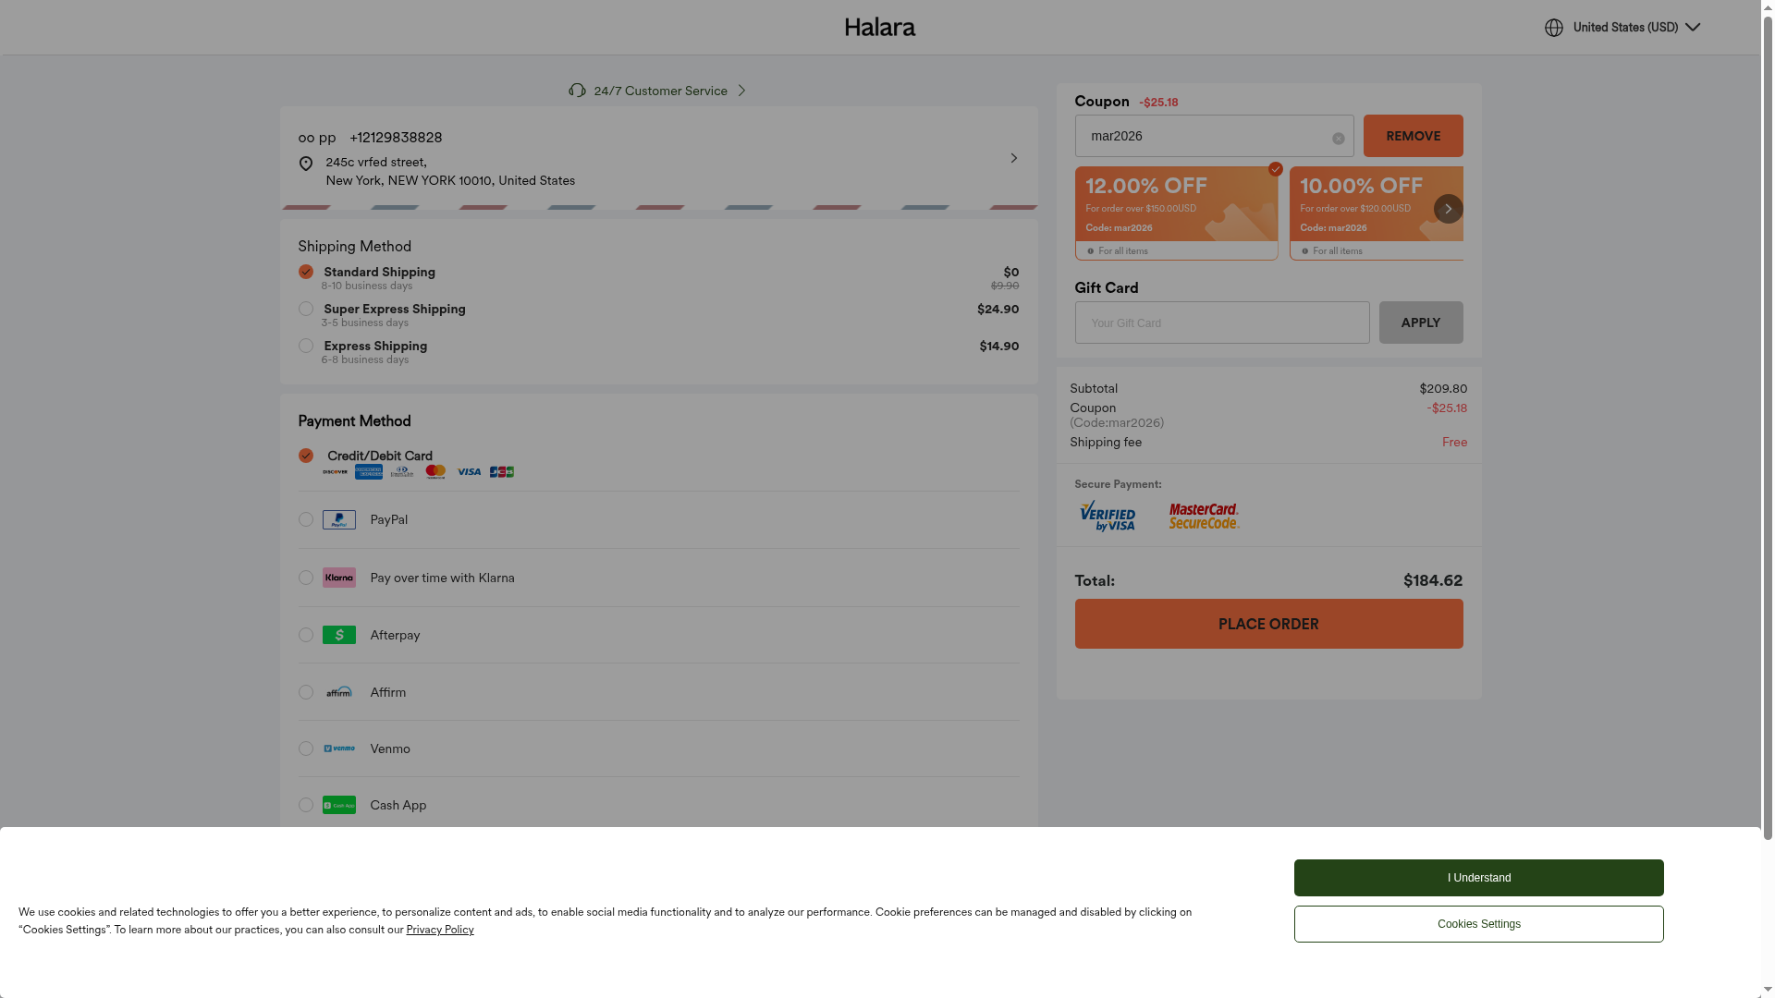Click the Venmo logo icon
1775x998 pixels.
pyautogui.click(x=338, y=748)
